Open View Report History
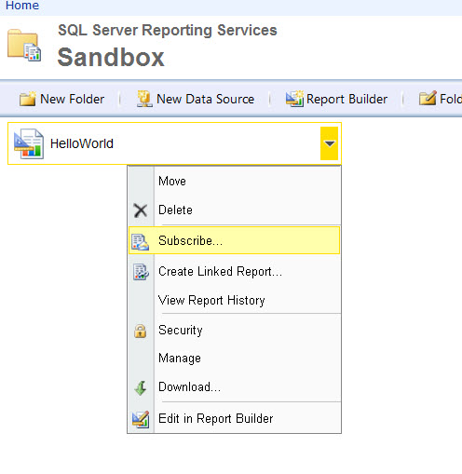 coord(235,300)
